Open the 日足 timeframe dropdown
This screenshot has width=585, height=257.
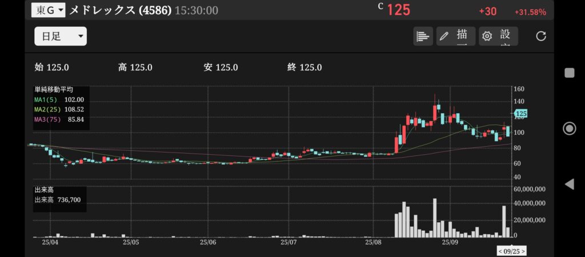(60, 37)
